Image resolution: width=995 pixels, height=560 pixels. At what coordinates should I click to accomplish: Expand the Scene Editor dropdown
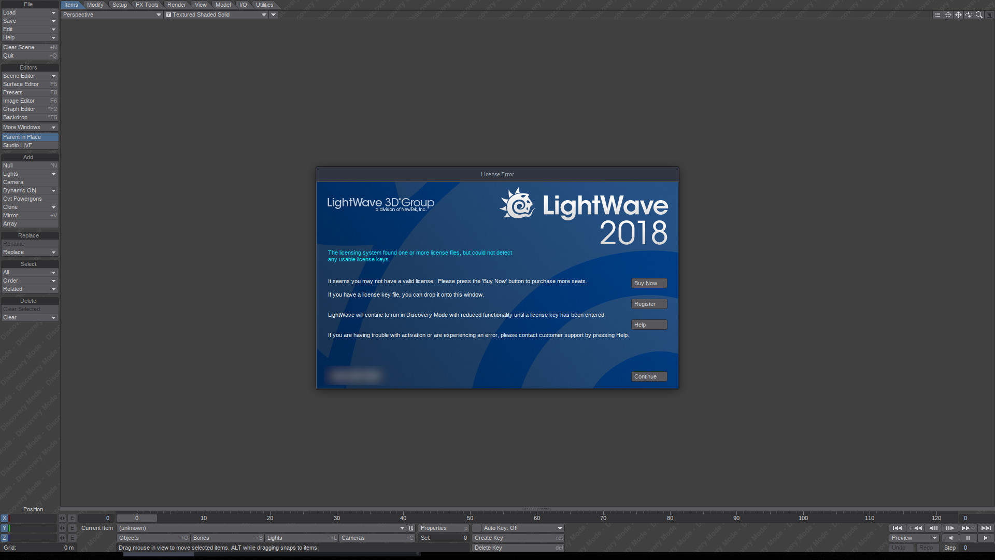pos(30,76)
